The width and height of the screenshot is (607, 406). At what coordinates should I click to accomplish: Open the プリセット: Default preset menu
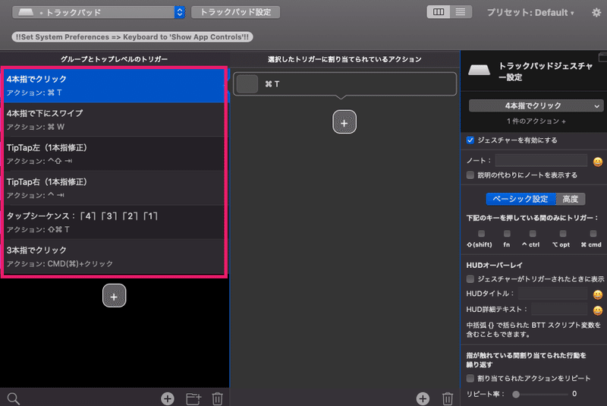pyautogui.click(x=530, y=13)
